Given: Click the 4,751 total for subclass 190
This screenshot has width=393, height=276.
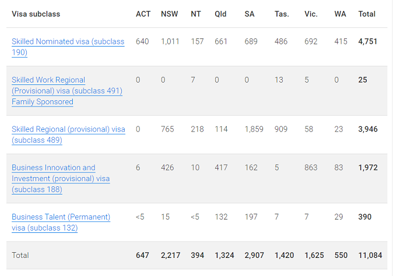Looking at the screenshot, I should [369, 42].
